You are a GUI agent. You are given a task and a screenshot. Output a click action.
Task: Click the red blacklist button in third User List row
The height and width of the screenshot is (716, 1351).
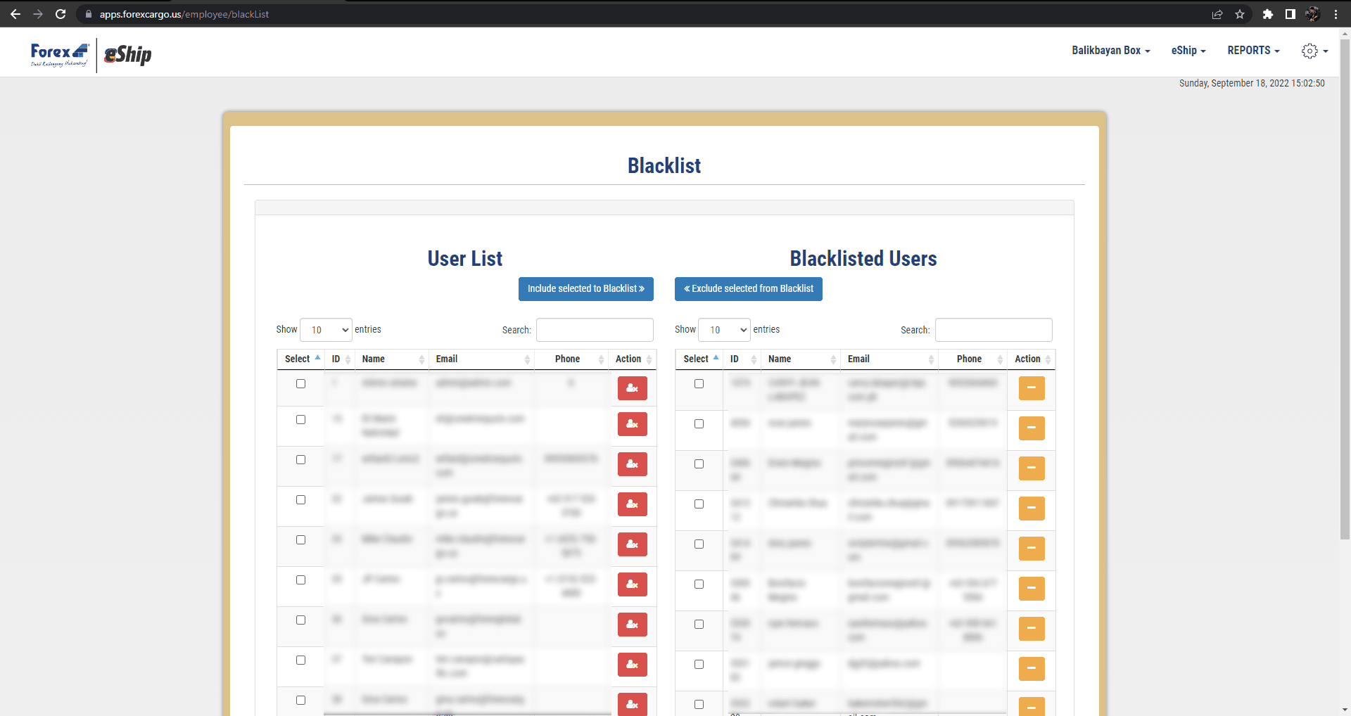tap(632, 464)
